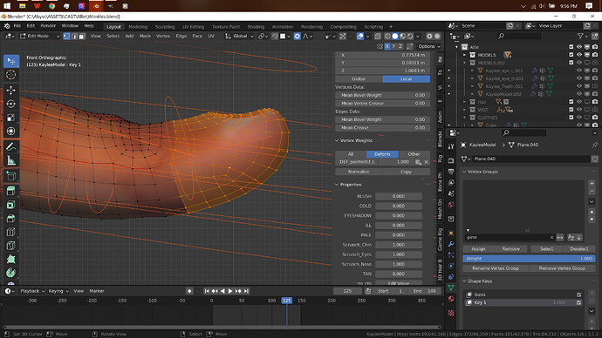Switch to the Shading workspace tab

click(x=256, y=27)
